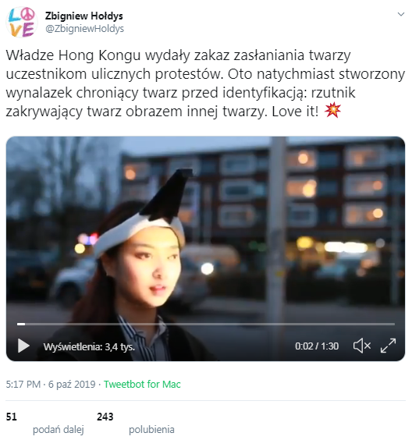Click the podań dalej label
The height and width of the screenshot is (440, 412).
tap(59, 429)
